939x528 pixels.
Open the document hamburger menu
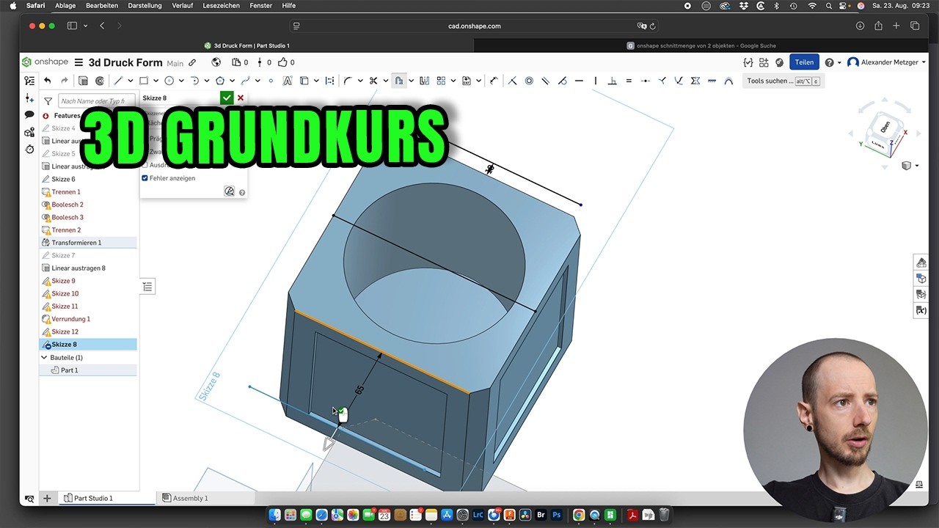(x=78, y=62)
